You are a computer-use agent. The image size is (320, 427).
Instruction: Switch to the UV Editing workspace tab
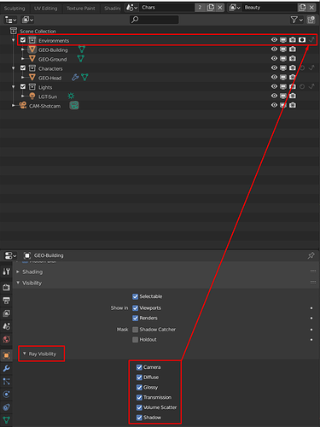click(x=46, y=9)
